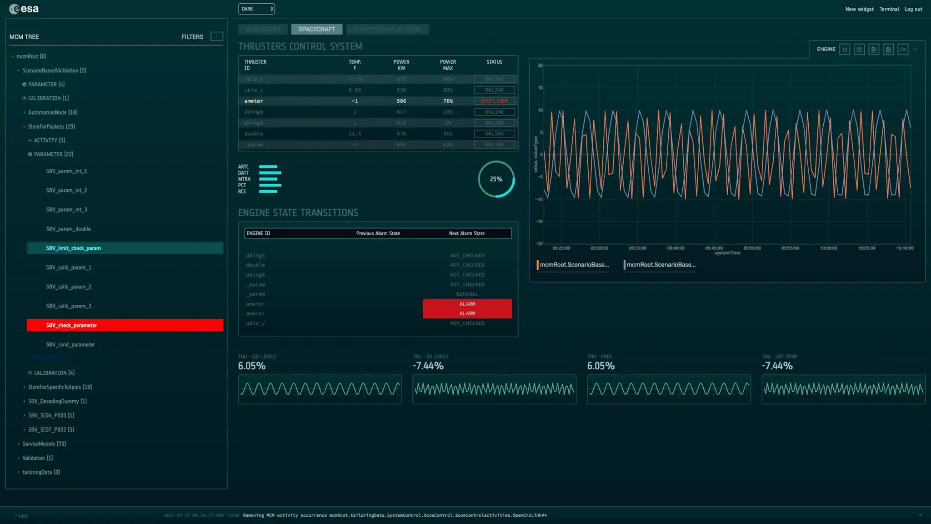Viewport: 931px width, 524px height.
Task: Click the gear icon beside PARAMETER [22]
Action: point(30,155)
